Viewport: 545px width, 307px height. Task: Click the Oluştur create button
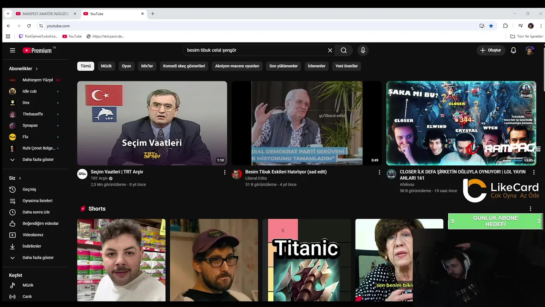click(490, 50)
